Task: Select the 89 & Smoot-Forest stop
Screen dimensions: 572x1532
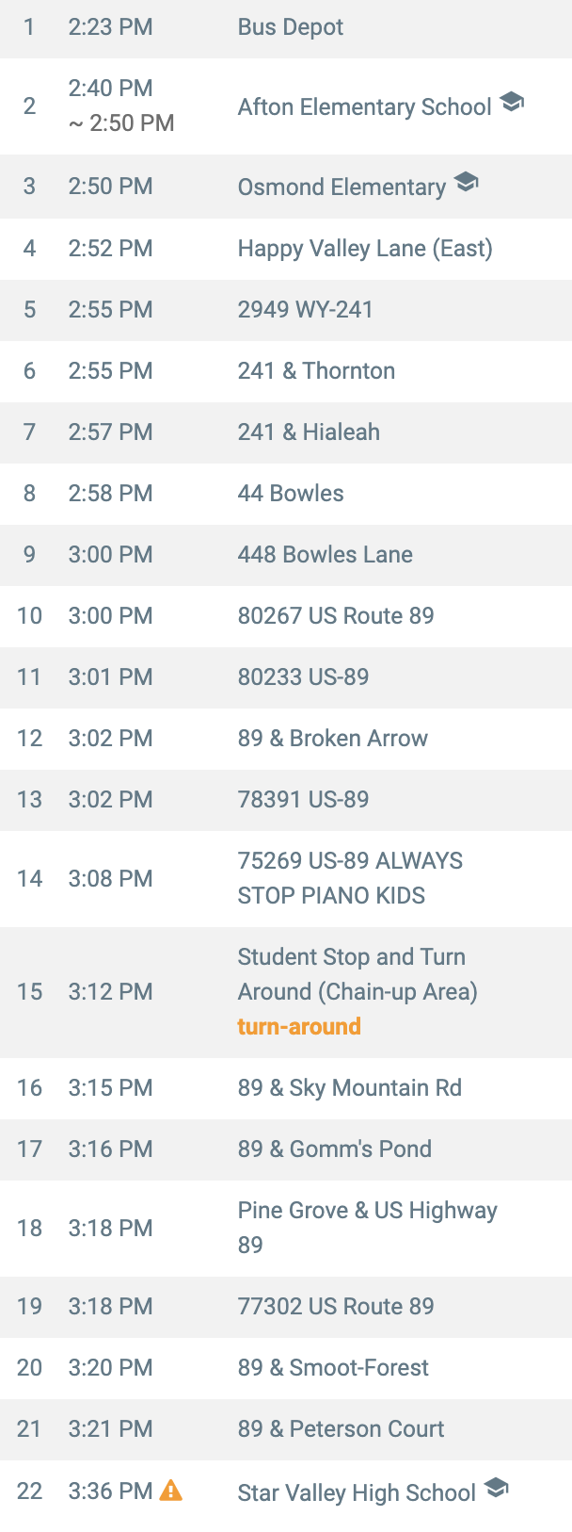Action: pos(333,1368)
